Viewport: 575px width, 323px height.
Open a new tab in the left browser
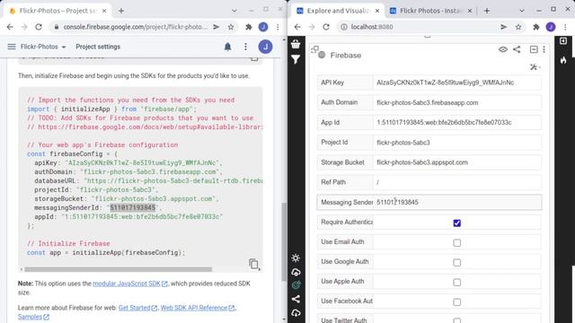pyautogui.click(x=121, y=11)
